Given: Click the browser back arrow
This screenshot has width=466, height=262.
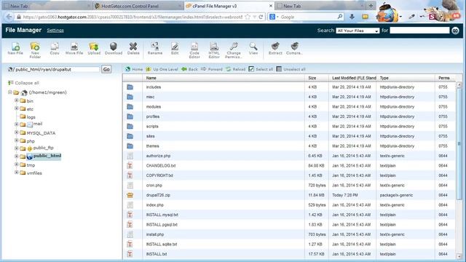Looking at the screenshot, I should [x=9, y=17].
